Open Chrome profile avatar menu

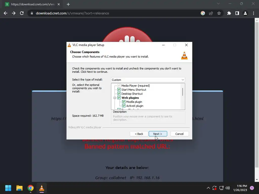tap(245, 13)
